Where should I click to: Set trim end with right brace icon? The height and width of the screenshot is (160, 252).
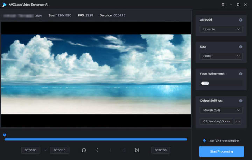[110, 150]
